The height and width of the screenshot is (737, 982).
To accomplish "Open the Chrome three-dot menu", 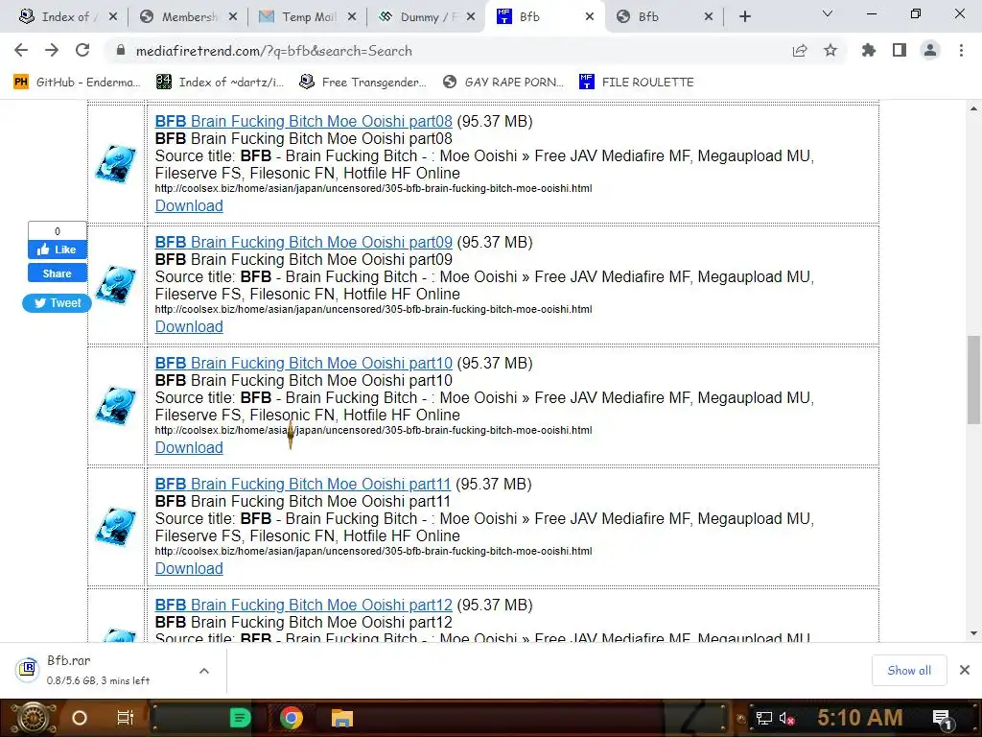I will click(961, 50).
